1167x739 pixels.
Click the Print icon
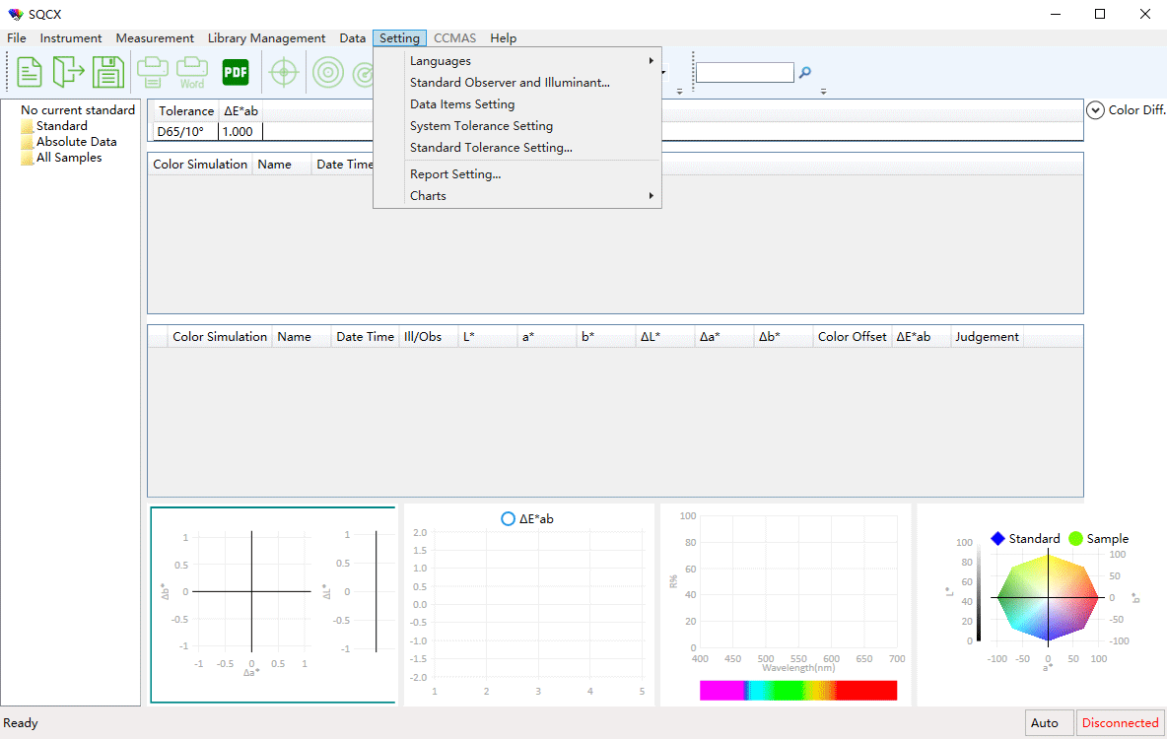(153, 71)
